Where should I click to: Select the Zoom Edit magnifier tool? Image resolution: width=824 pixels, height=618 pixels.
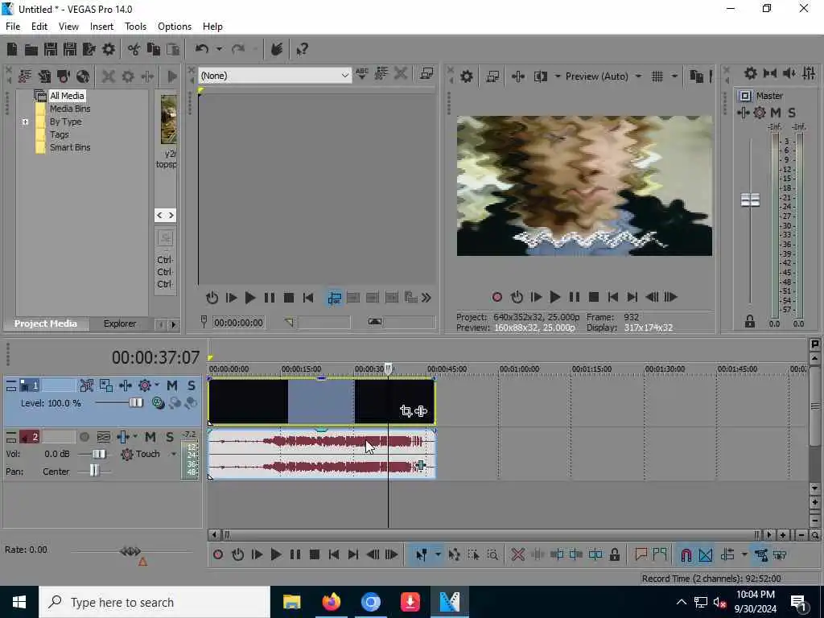point(492,554)
